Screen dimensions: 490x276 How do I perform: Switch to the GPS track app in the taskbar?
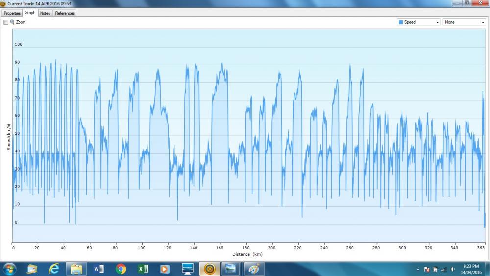pos(209,269)
